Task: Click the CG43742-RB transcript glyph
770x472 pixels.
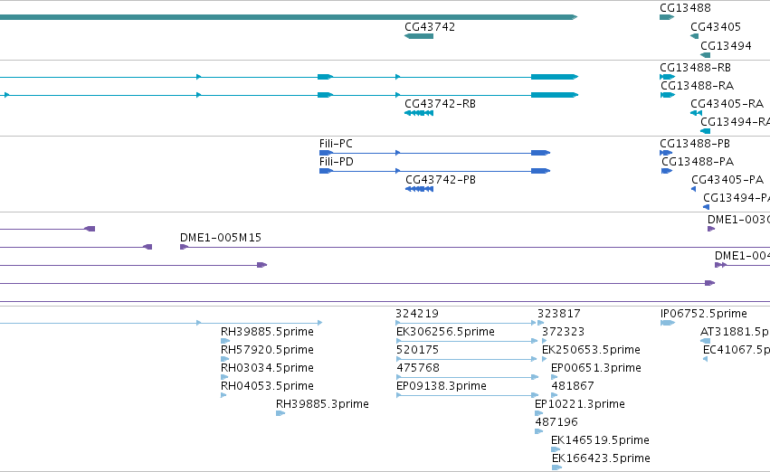Action: [419, 113]
